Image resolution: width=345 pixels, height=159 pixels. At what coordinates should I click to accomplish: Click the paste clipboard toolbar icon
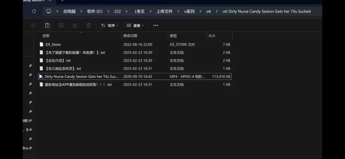click(x=47, y=25)
